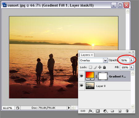139x118 pixels.
Task: Click the layer mask link chain icon
Action: coord(96,76)
